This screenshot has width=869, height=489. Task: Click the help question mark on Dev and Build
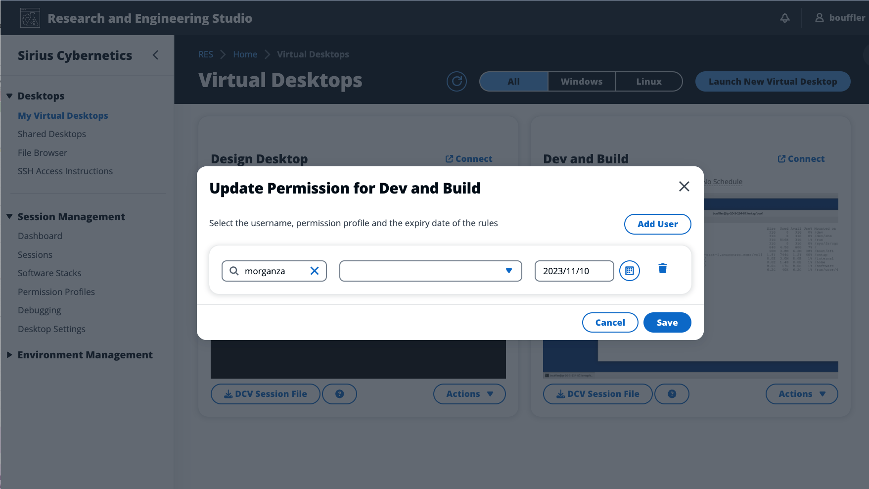[x=672, y=393]
